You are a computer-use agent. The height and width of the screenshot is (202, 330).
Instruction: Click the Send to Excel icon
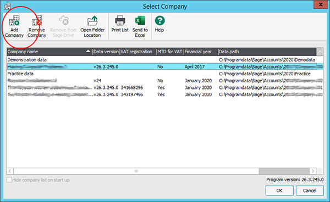pos(140,20)
